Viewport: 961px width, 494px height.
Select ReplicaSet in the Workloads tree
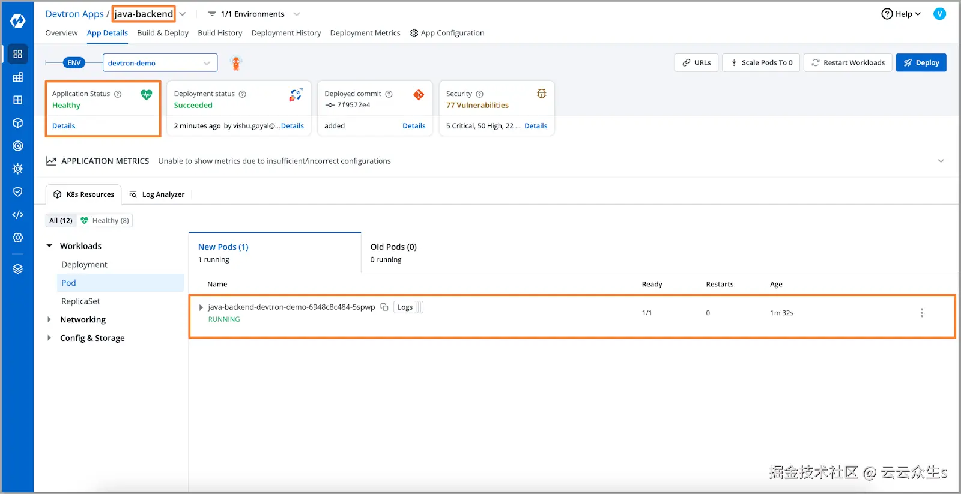[x=80, y=301]
